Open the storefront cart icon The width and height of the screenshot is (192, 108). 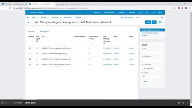(28, 12)
